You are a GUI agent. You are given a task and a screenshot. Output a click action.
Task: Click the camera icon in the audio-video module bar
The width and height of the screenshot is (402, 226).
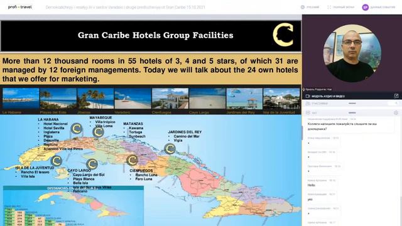[x=308, y=96]
